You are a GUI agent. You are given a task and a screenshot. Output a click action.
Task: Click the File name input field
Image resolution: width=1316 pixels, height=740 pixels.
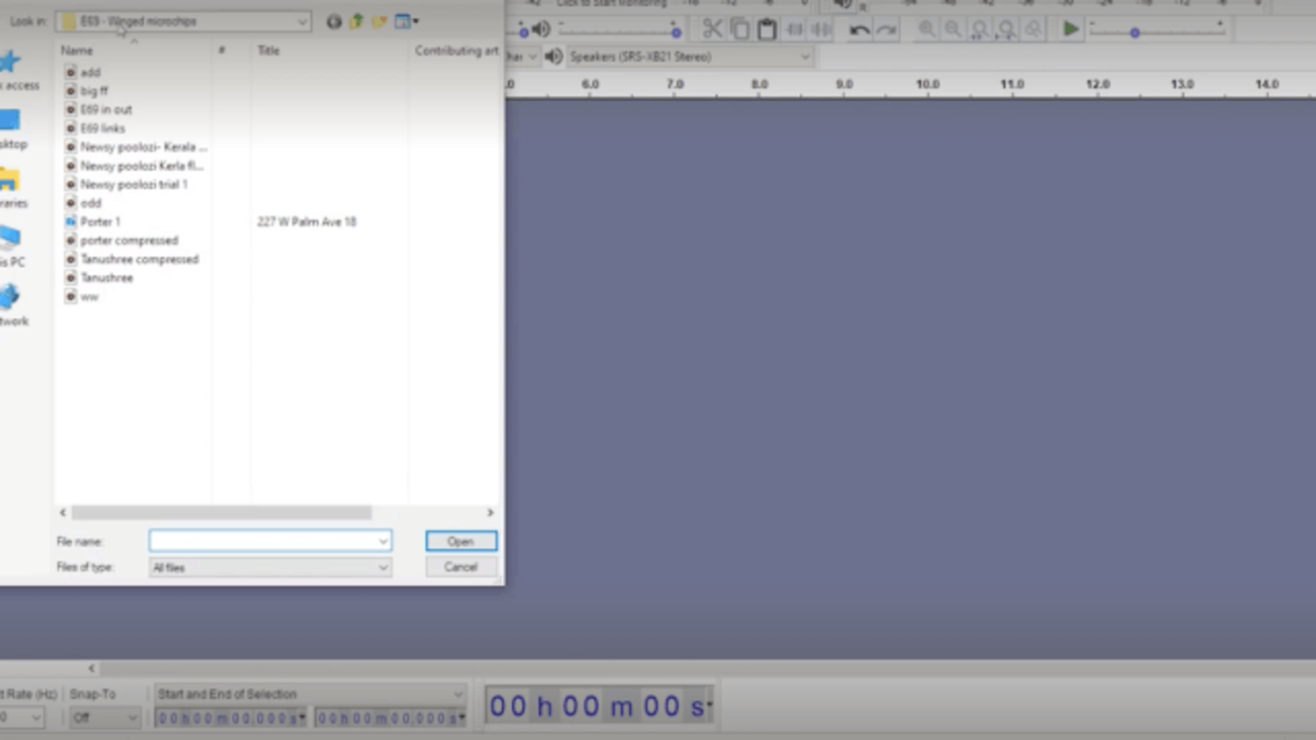coord(263,541)
